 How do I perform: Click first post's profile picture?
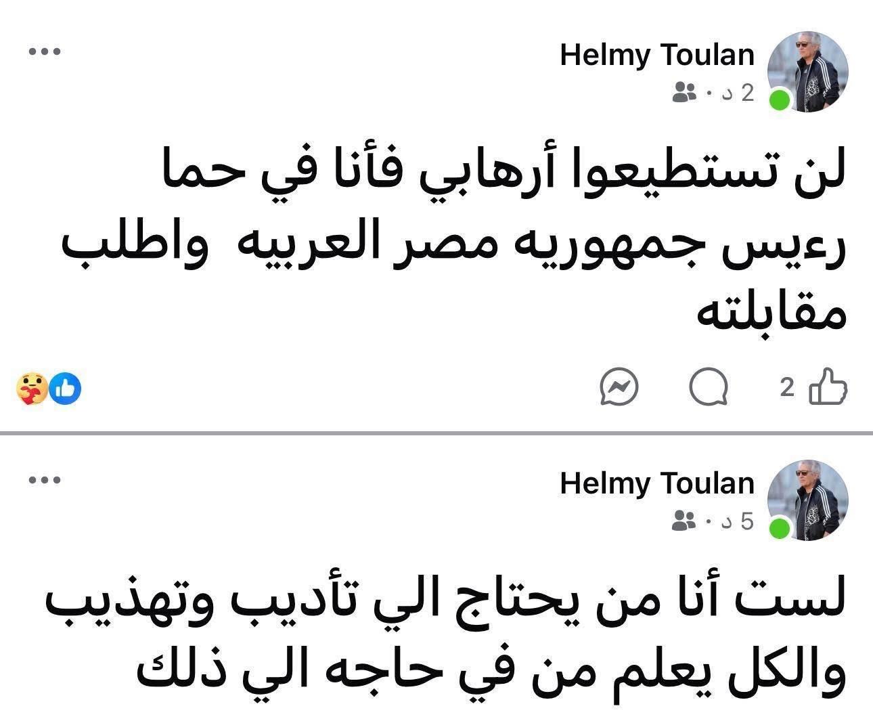[808, 70]
